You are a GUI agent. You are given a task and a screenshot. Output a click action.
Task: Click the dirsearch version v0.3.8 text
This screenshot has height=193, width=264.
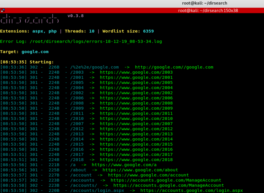pyautogui.click(x=75, y=16)
